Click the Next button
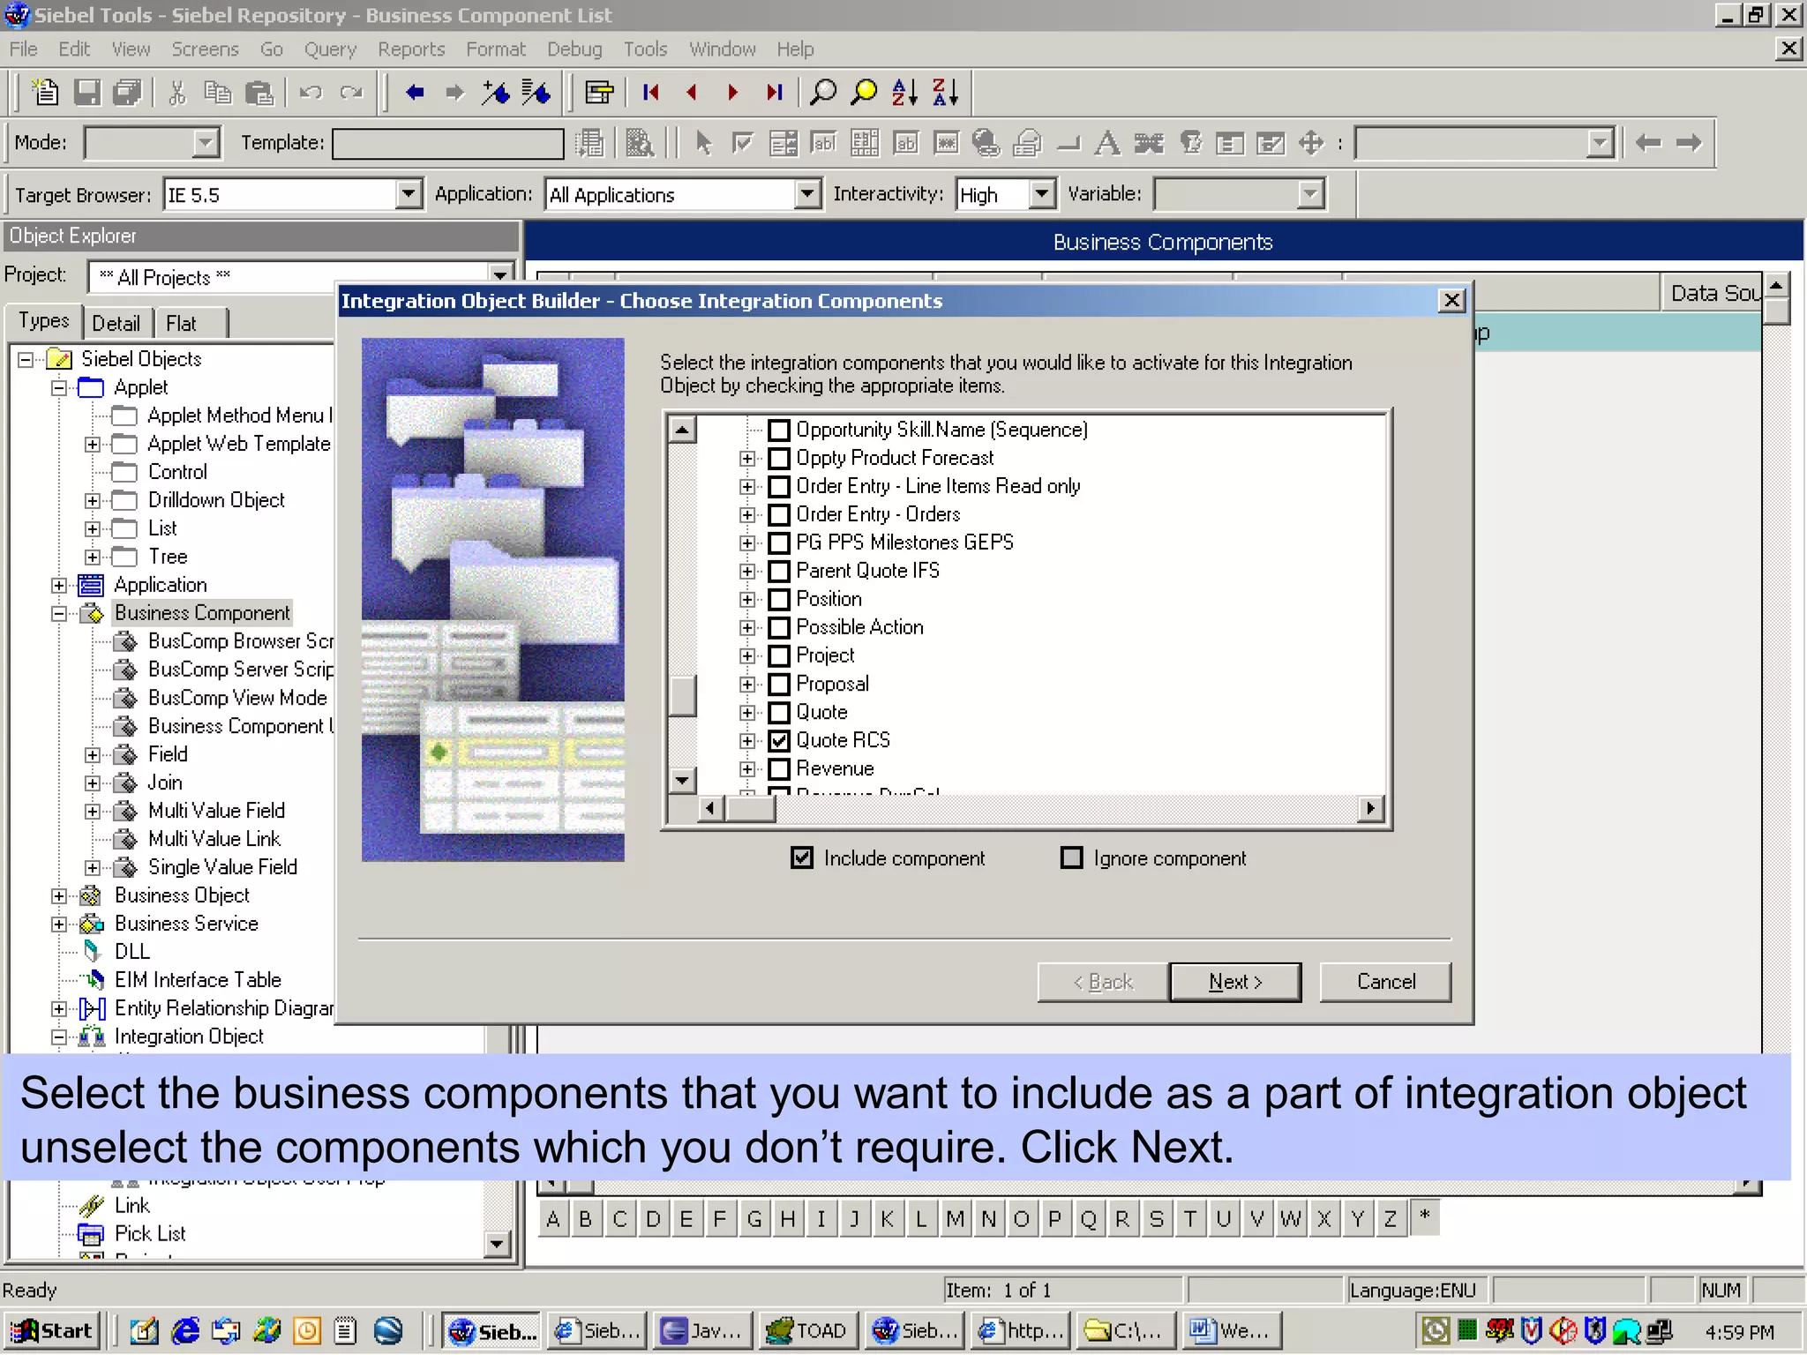This screenshot has width=1807, height=1355. point(1235,982)
